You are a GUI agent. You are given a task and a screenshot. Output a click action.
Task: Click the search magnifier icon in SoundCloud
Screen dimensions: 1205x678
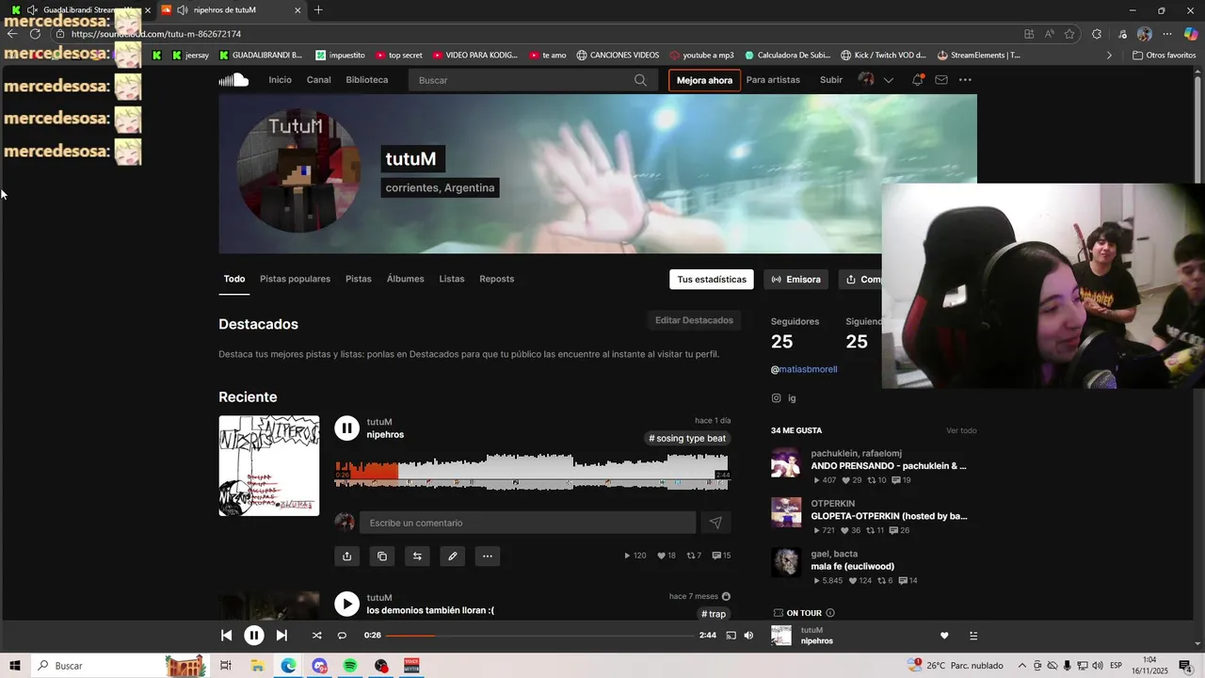(x=640, y=80)
